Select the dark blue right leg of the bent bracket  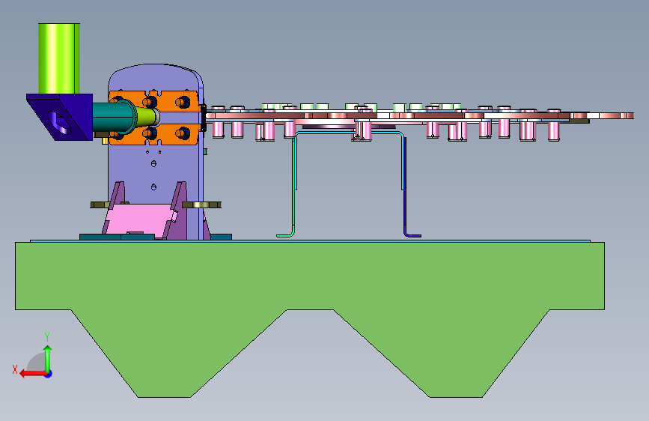point(404,187)
